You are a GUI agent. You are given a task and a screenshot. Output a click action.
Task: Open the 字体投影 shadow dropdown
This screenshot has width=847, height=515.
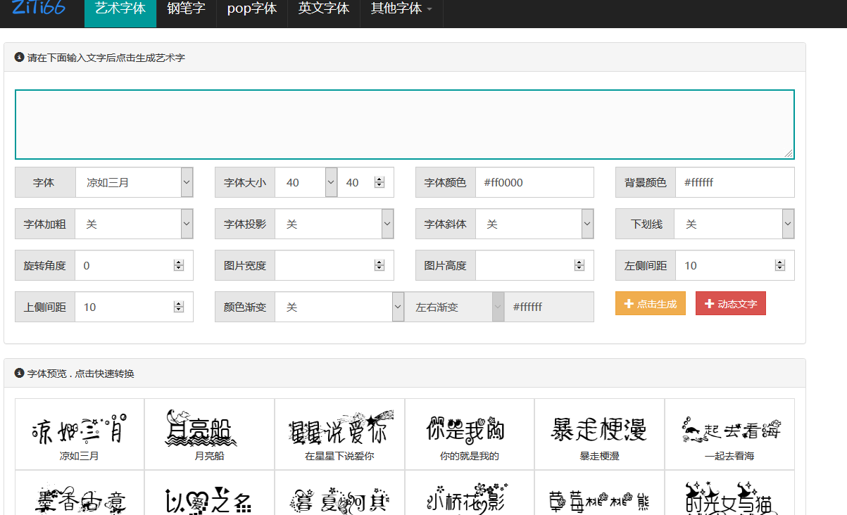pyautogui.click(x=334, y=224)
